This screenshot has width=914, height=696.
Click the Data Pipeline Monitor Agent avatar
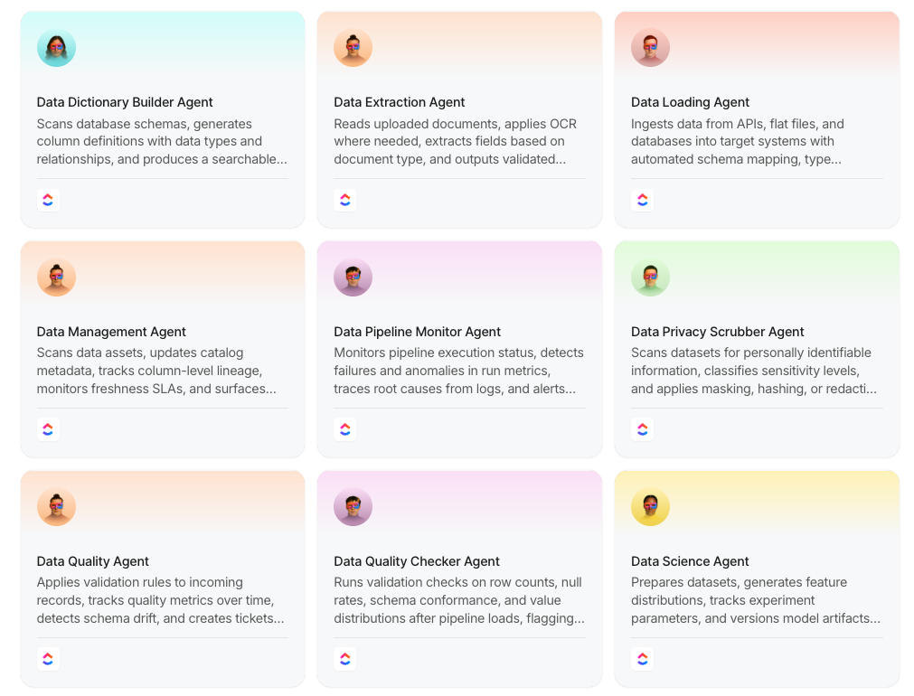[x=353, y=277]
